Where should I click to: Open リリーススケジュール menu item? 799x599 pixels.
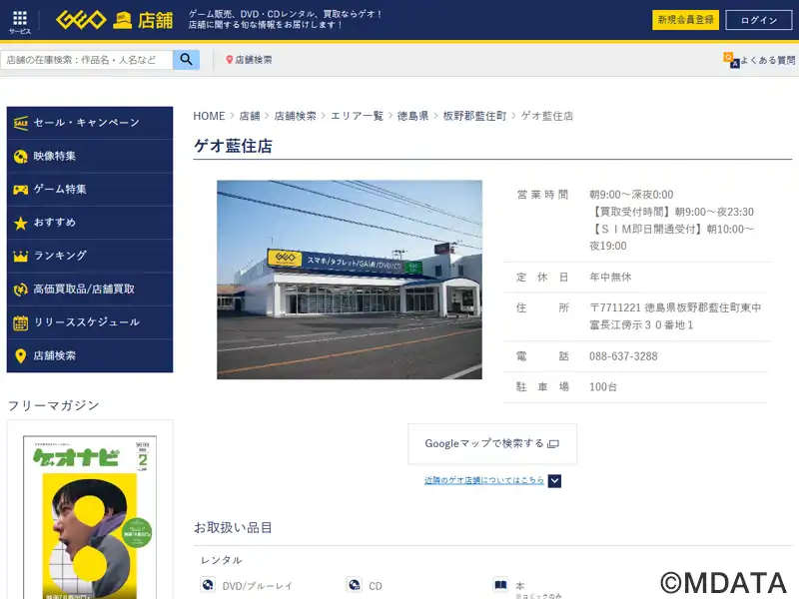pyautogui.click(x=90, y=322)
